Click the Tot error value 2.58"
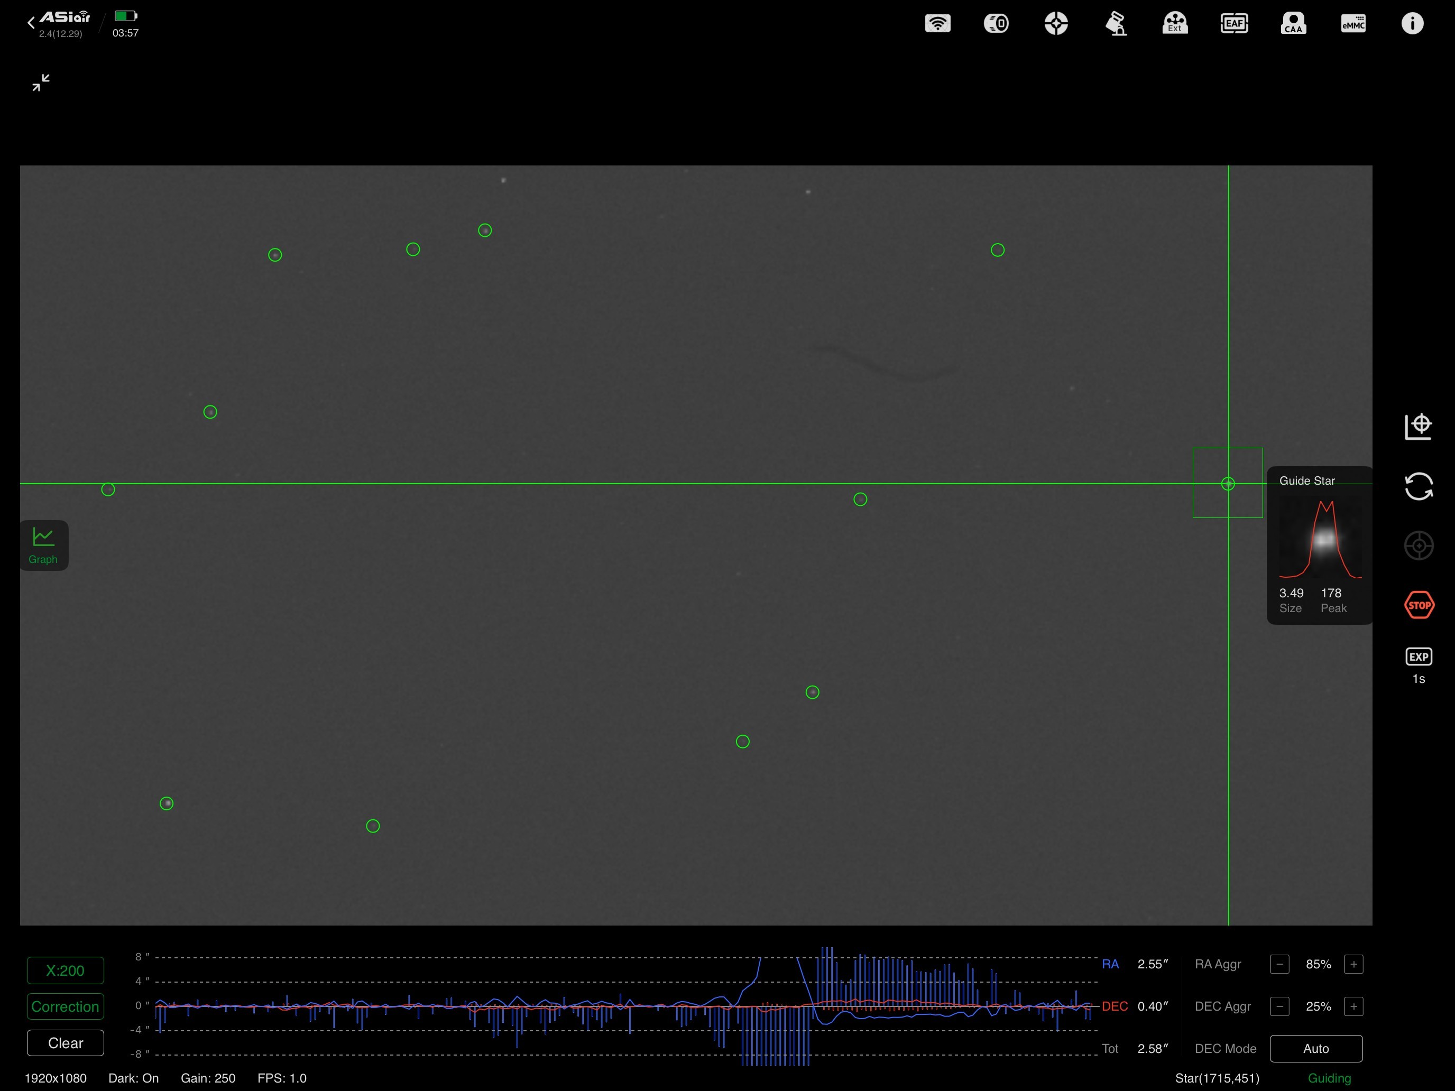 click(x=1153, y=1049)
